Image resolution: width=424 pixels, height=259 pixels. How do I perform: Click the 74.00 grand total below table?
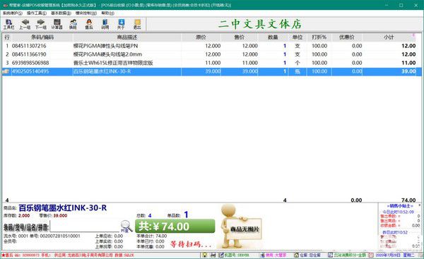pyautogui.click(x=408, y=200)
